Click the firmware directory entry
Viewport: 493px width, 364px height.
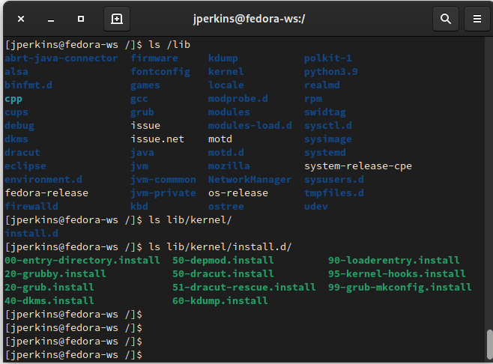coord(154,58)
